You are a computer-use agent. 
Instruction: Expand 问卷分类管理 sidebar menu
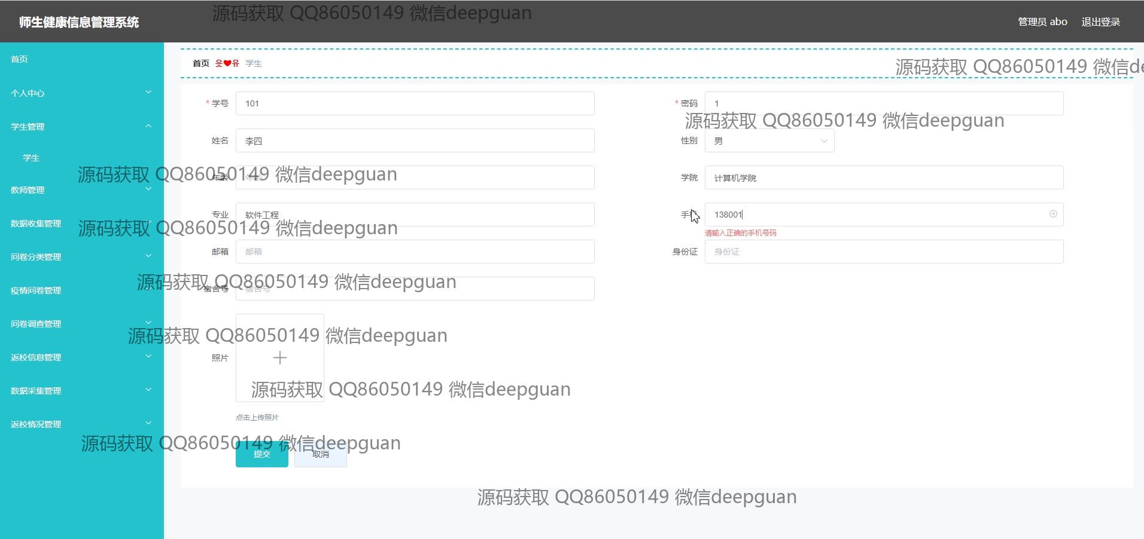click(x=82, y=257)
